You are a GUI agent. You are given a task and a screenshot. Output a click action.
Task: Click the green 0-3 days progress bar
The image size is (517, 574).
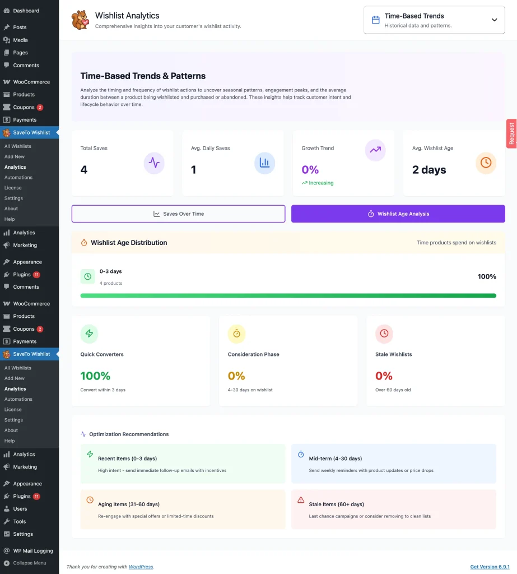(288, 295)
